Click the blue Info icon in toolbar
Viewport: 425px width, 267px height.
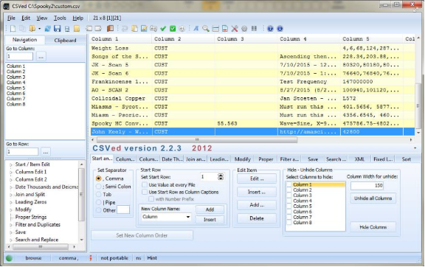point(280,29)
